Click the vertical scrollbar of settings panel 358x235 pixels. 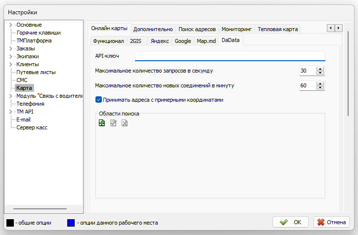(348, 74)
